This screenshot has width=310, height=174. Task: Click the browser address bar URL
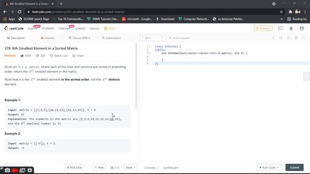(78, 12)
